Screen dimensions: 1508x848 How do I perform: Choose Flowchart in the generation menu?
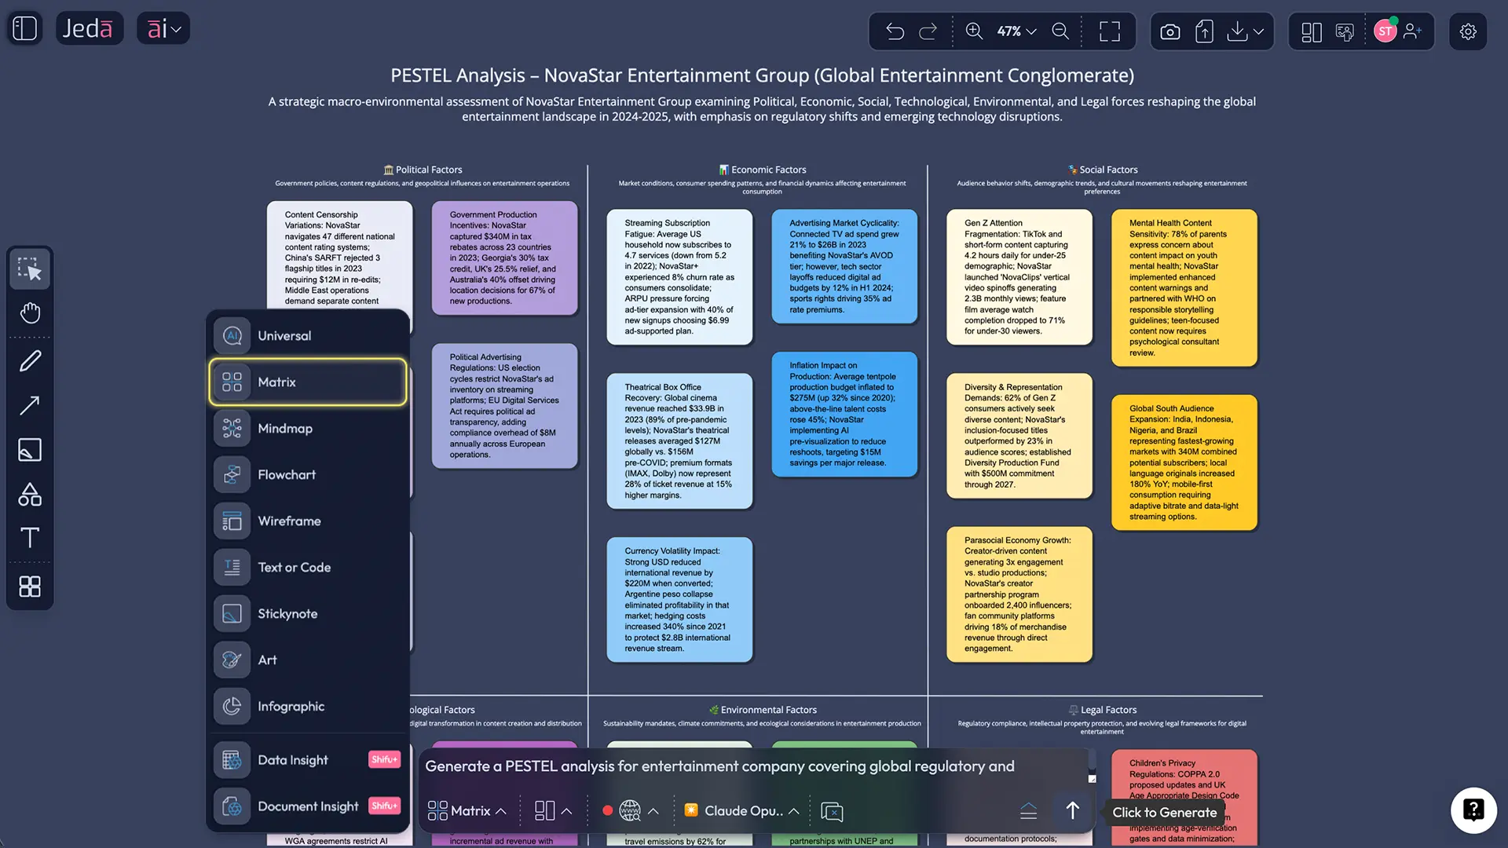coord(307,474)
